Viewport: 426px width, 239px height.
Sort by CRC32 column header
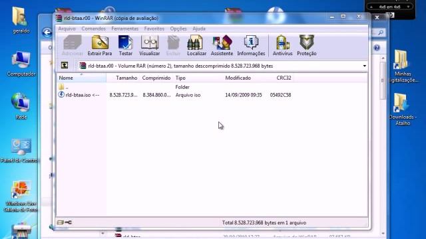point(280,78)
